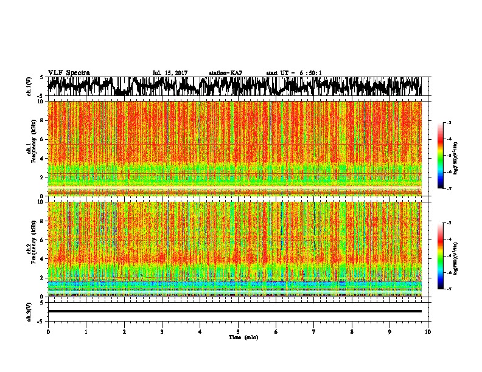Click the "station=KAP" header label

click(226, 73)
